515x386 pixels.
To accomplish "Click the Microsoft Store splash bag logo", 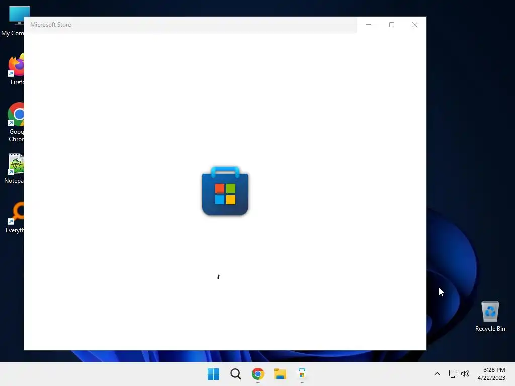I will click(x=225, y=190).
